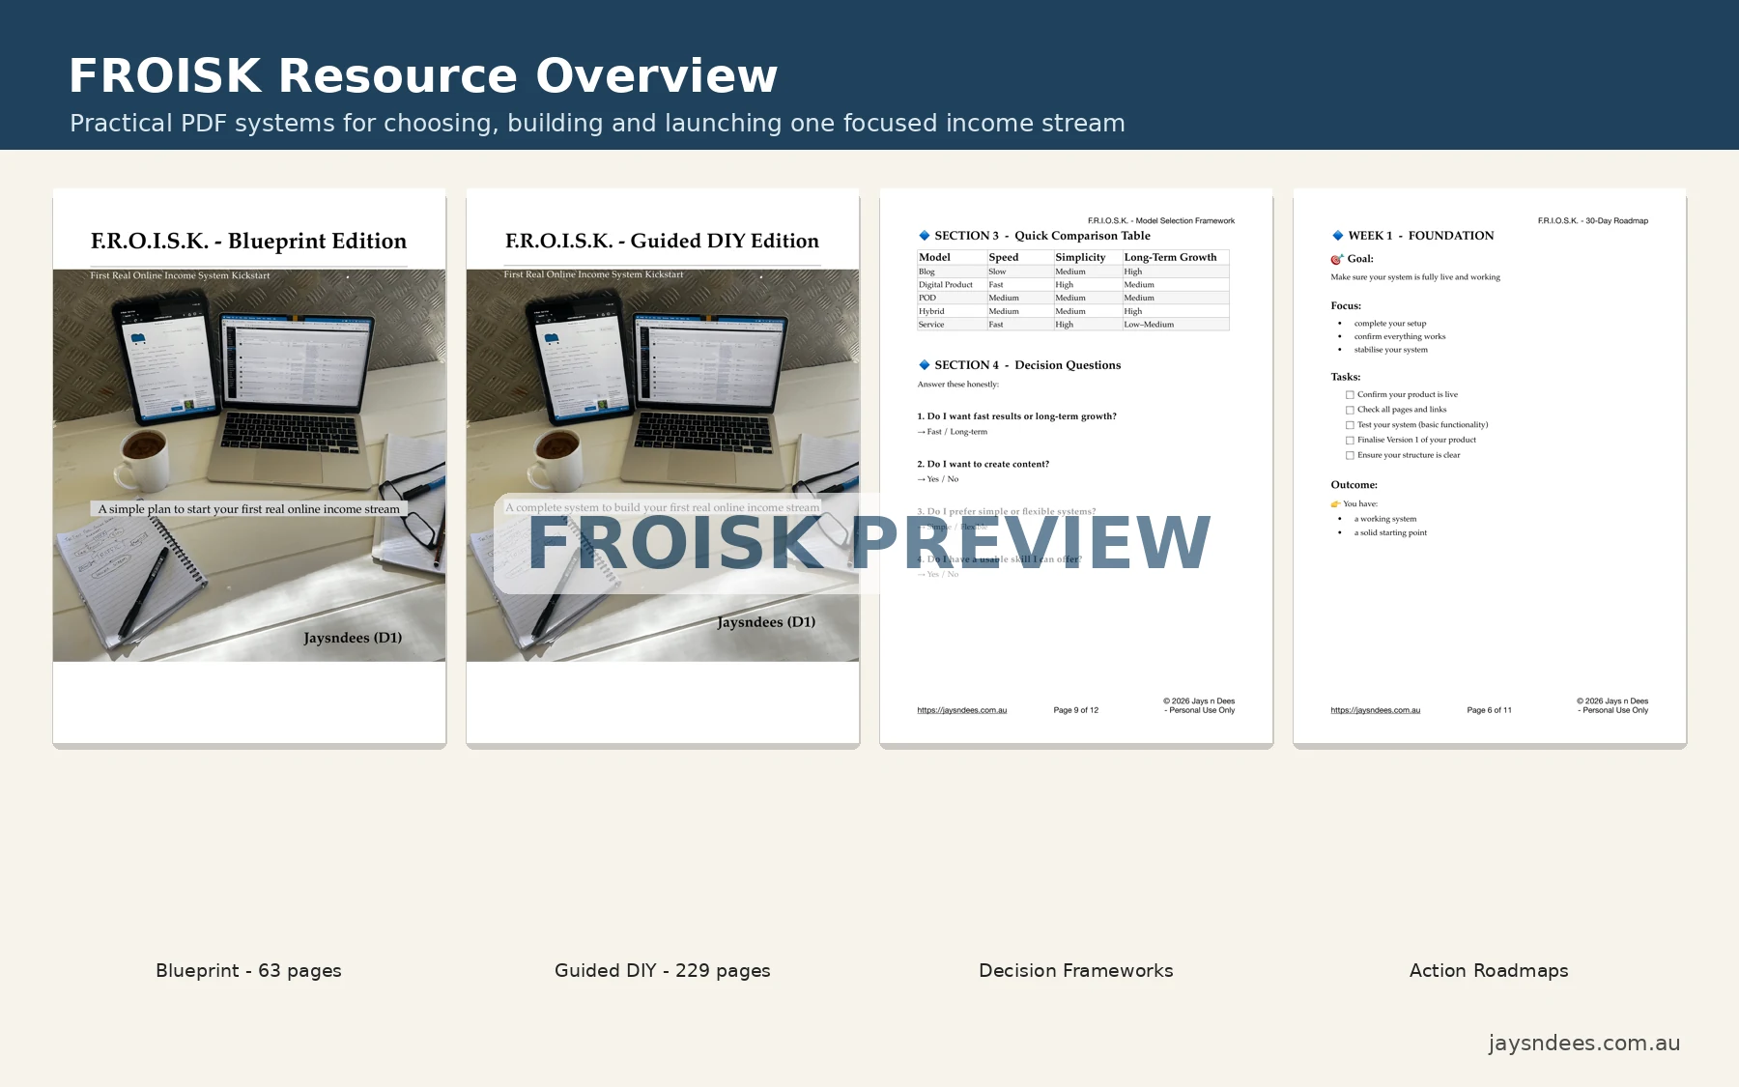Tick the "Confirm your product is live" checkbox

coord(1350,394)
